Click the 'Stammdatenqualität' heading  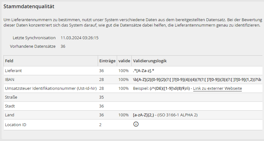pos(29,6)
